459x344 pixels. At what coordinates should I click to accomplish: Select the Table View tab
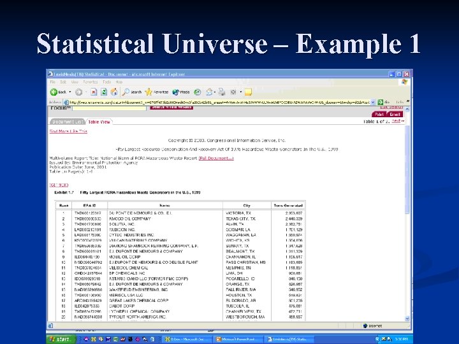tap(99, 122)
